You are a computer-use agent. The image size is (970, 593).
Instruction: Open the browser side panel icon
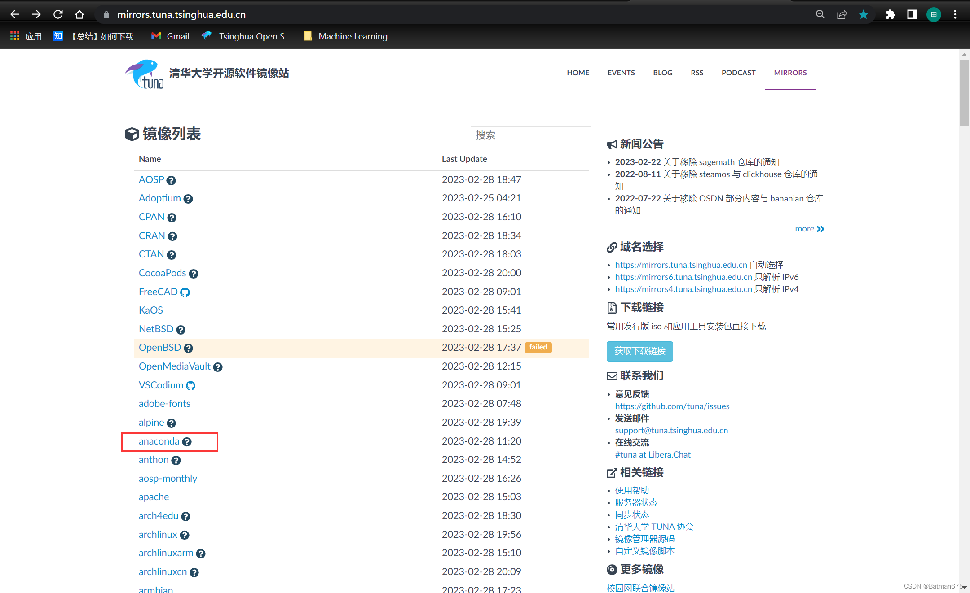[912, 14]
